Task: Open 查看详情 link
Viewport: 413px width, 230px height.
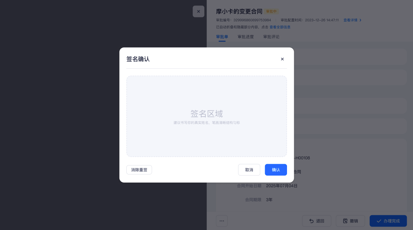Action: pyautogui.click(x=350, y=20)
